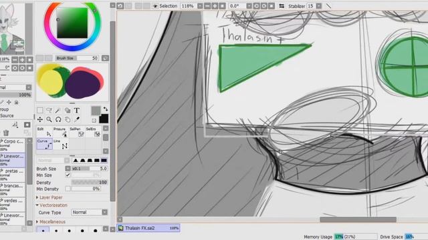The width and height of the screenshot is (428, 240).
Task: Pick a color in the saturation square
Action: [72, 23]
